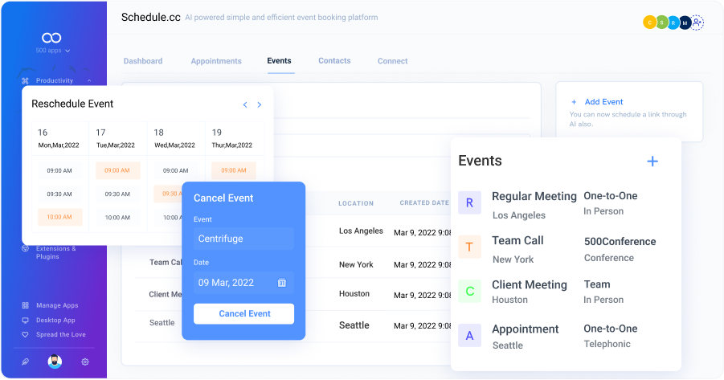Select the 09:00 AM slot on Tuesday 17
This screenshot has height=380, width=724.
pyautogui.click(x=117, y=170)
